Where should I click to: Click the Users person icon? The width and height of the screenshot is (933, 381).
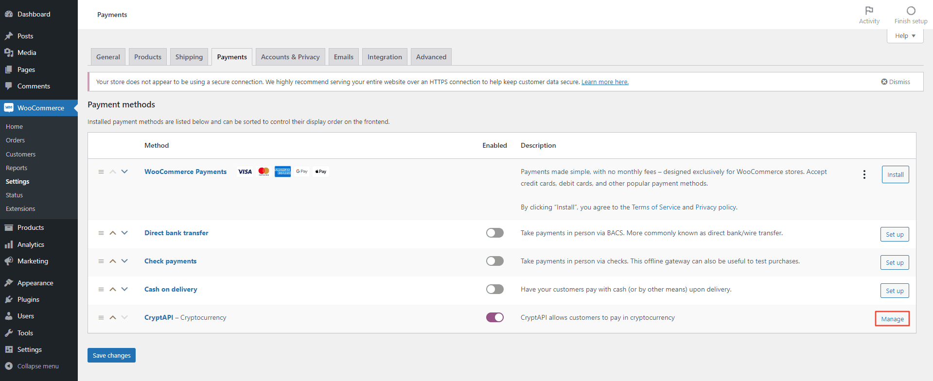tap(9, 316)
